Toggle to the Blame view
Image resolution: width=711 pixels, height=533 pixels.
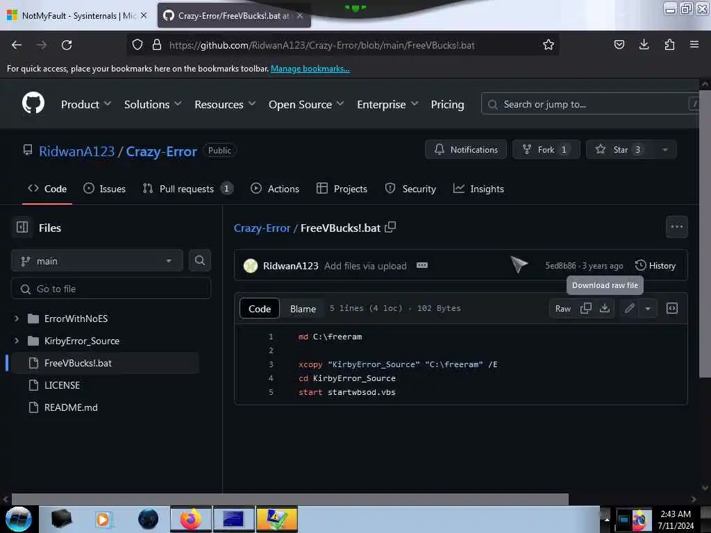[x=303, y=309]
